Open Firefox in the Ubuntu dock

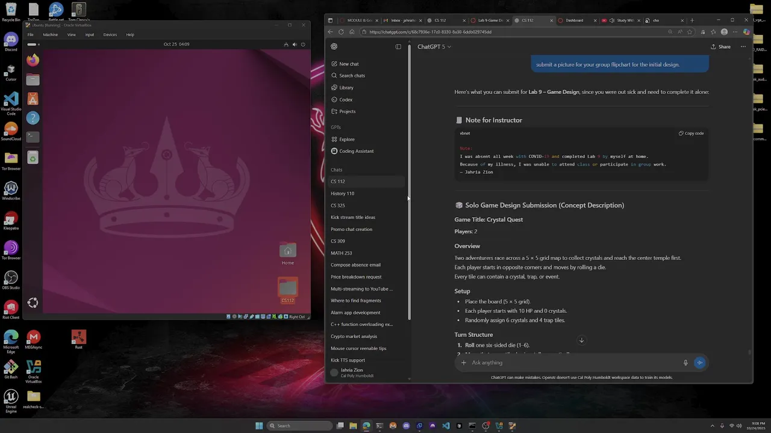33,60
